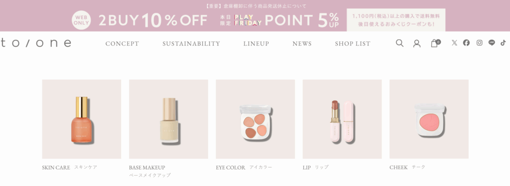Select the LIP lipstick thumbnail
This screenshot has height=186, width=510.
coord(342,119)
